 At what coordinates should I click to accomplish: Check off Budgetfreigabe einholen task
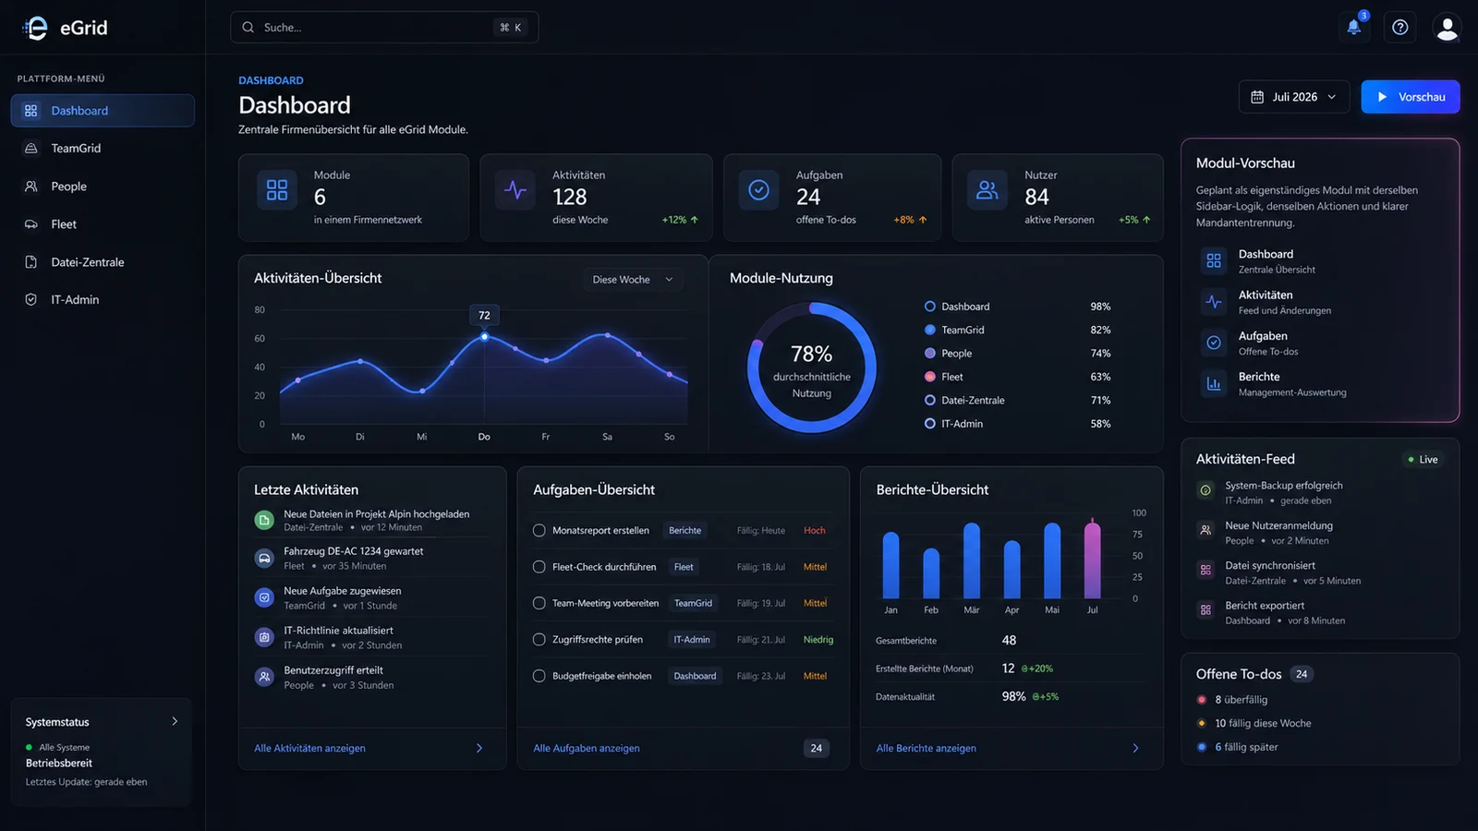tap(539, 676)
